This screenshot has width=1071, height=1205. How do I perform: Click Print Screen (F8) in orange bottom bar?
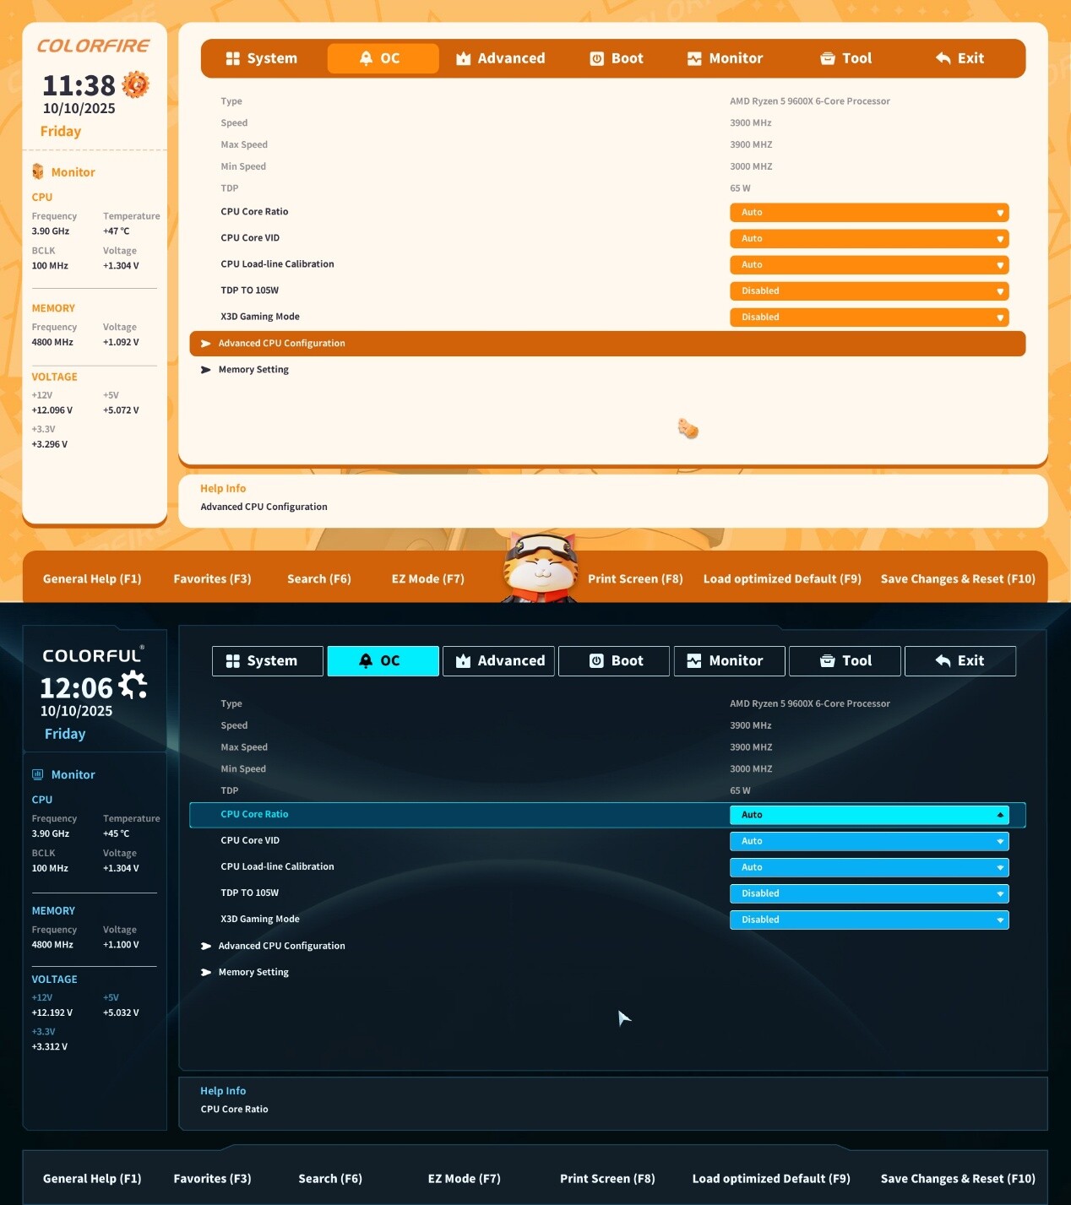tap(635, 579)
